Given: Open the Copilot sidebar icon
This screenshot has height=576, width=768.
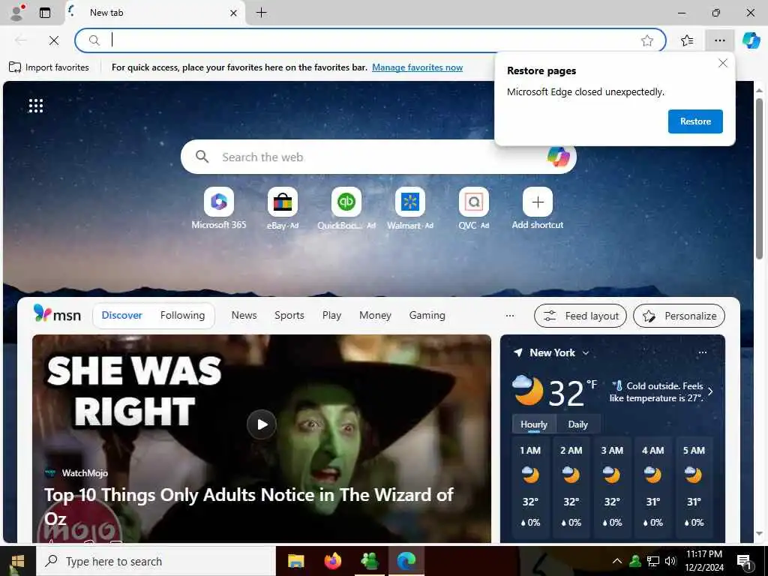Looking at the screenshot, I should coord(751,40).
